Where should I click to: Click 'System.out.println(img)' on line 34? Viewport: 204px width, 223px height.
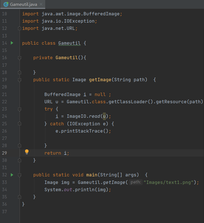[x=76, y=190]
